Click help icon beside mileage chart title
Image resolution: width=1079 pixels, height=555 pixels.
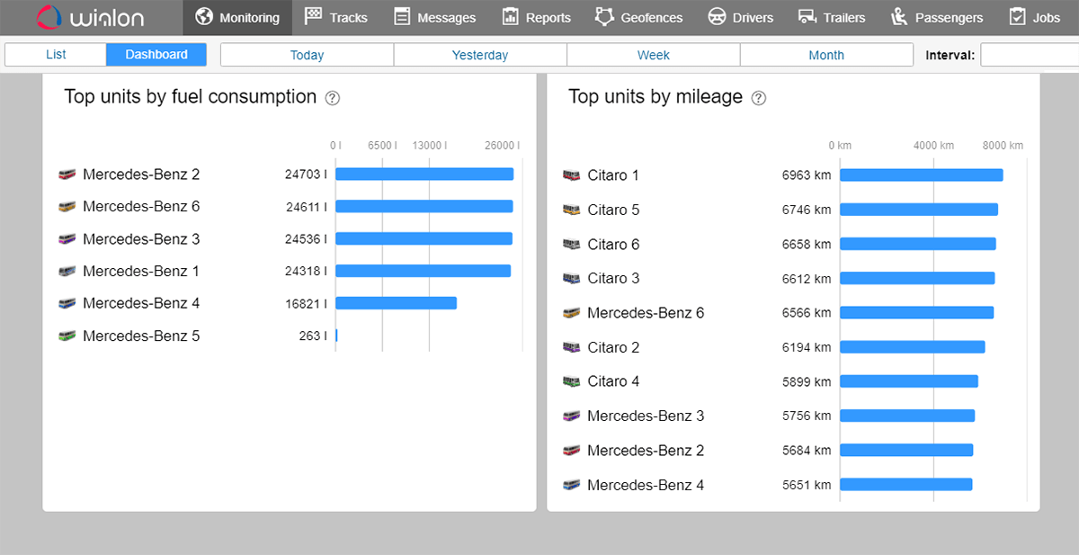758,98
